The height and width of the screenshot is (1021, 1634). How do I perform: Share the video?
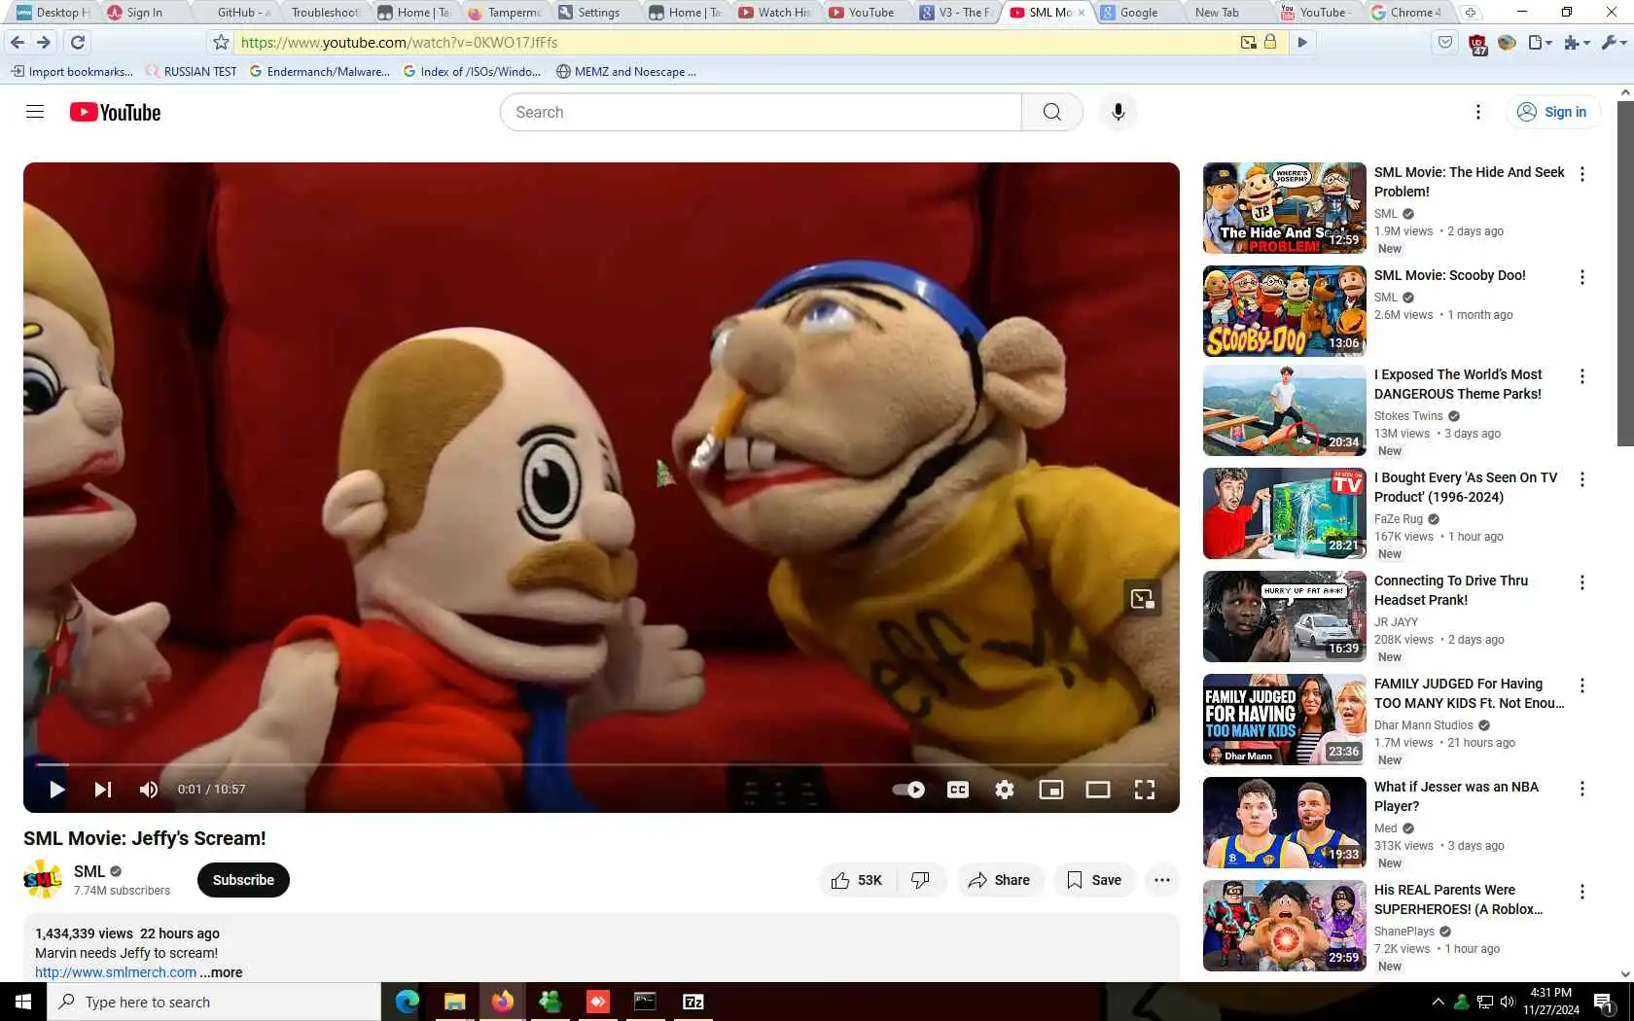(x=999, y=880)
